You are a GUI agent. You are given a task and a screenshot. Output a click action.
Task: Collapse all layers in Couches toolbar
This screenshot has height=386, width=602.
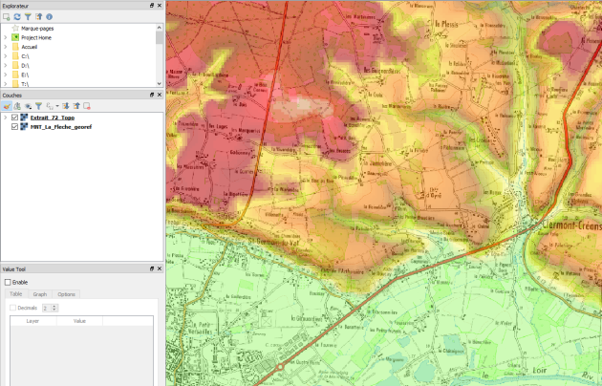pos(76,106)
